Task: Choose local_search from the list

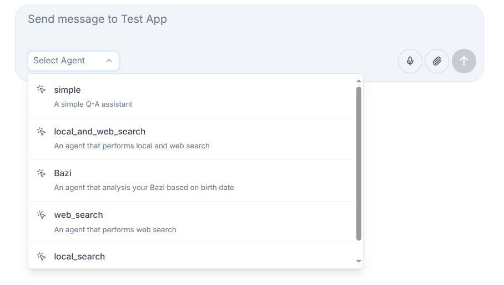Action: pyautogui.click(x=79, y=257)
